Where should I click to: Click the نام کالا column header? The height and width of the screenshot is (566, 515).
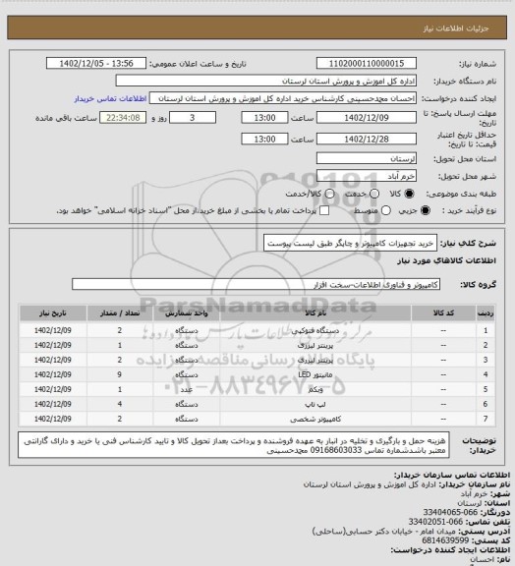(x=315, y=313)
